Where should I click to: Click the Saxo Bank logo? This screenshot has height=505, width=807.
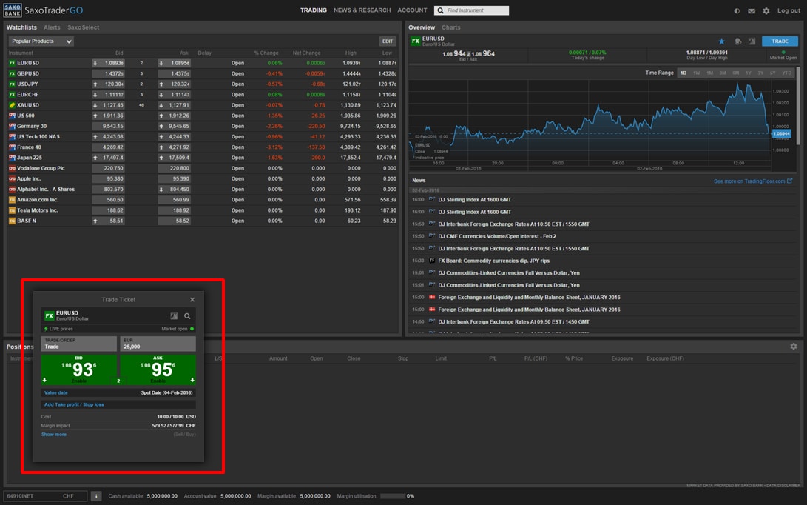(13, 10)
